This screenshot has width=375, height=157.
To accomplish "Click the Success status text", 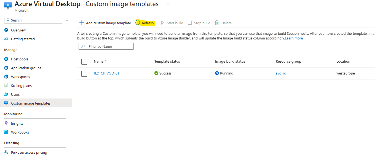I will 165,73.
